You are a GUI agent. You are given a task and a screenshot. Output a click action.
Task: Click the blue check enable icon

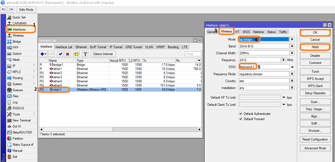click(x=60, y=54)
